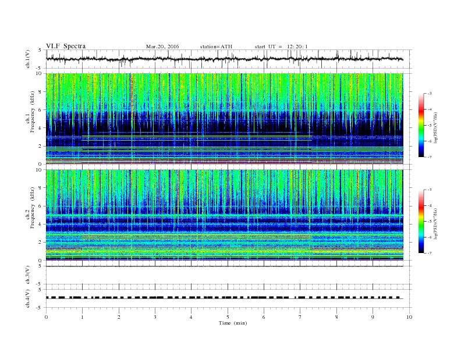461x356 pixels.
Task: Click the 'Time (min)' axis title
Action: [233, 323]
